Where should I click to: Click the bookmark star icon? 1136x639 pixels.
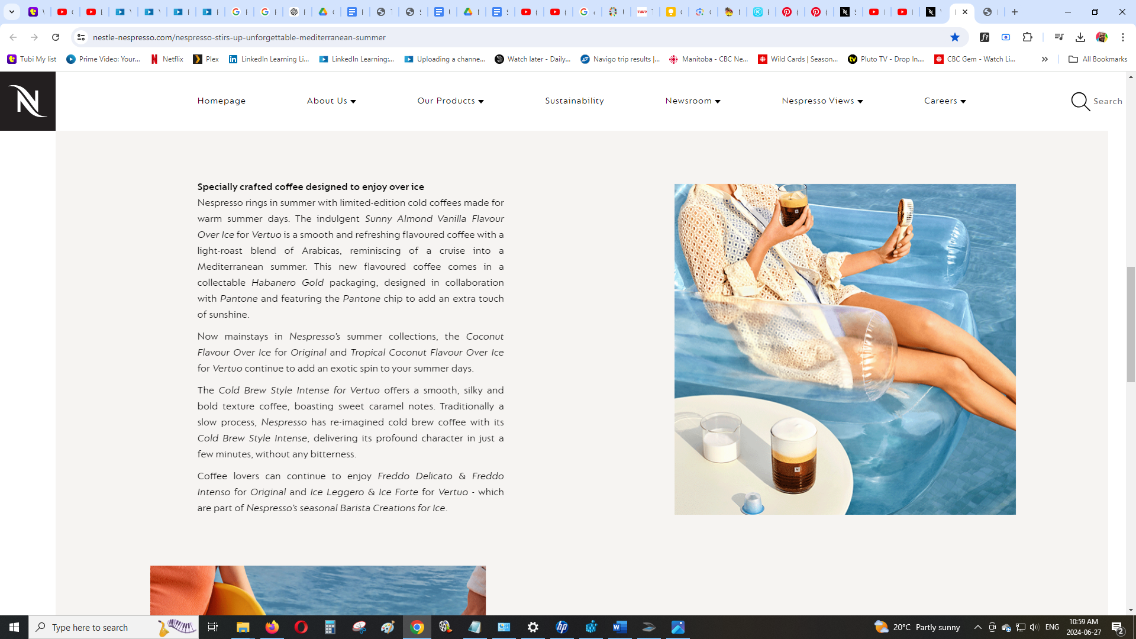pyautogui.click(x=954, y=37)
